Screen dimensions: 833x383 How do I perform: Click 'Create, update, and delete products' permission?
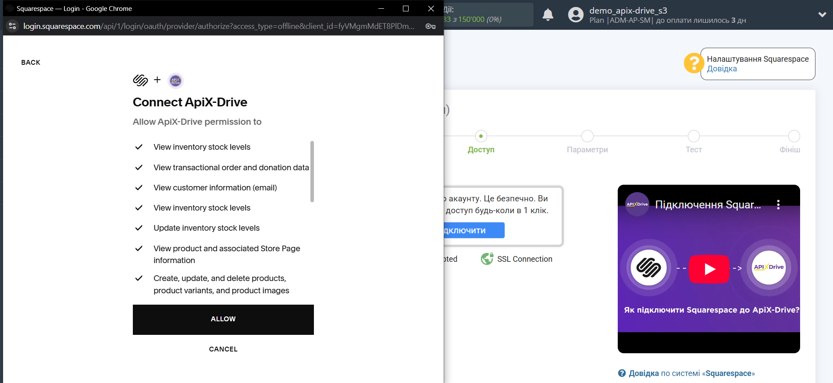click(x=221, y=285)
